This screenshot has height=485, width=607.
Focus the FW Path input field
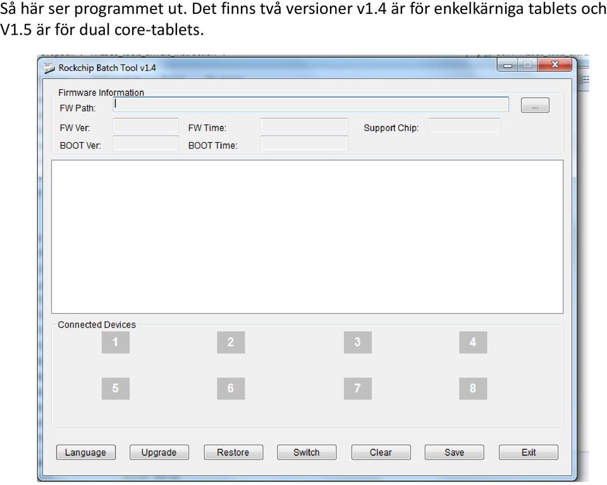(311, 105)
